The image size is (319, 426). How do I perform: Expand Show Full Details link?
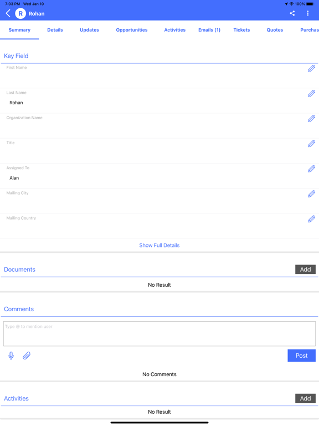(x=159, y=245)
